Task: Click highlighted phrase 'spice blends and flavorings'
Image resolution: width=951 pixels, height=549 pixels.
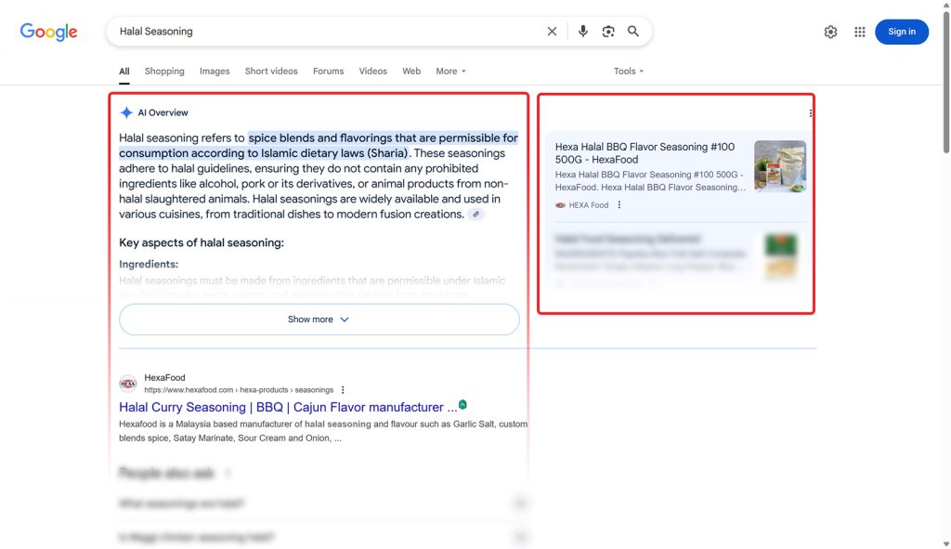Action: pos(321,138)
